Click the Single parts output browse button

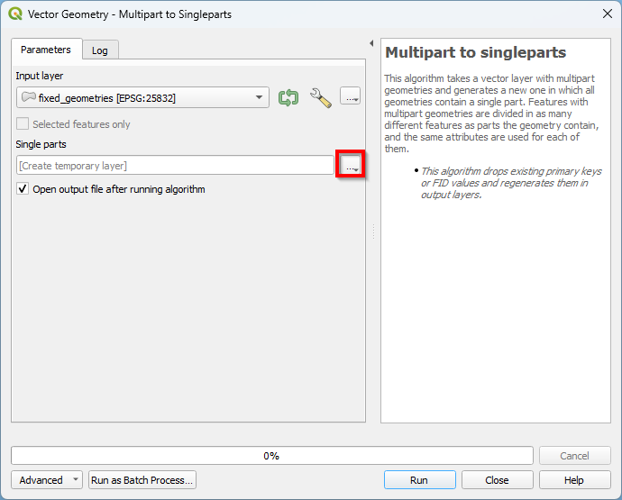click(x=351, y=165)
